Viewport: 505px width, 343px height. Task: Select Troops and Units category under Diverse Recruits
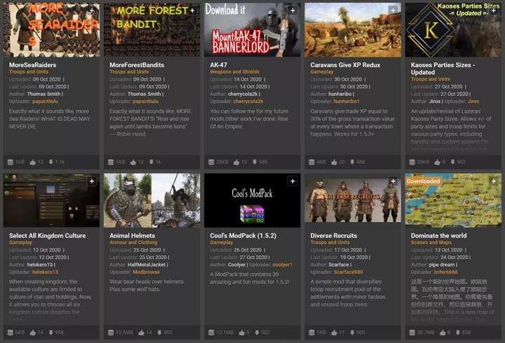[x=330, y=242]
